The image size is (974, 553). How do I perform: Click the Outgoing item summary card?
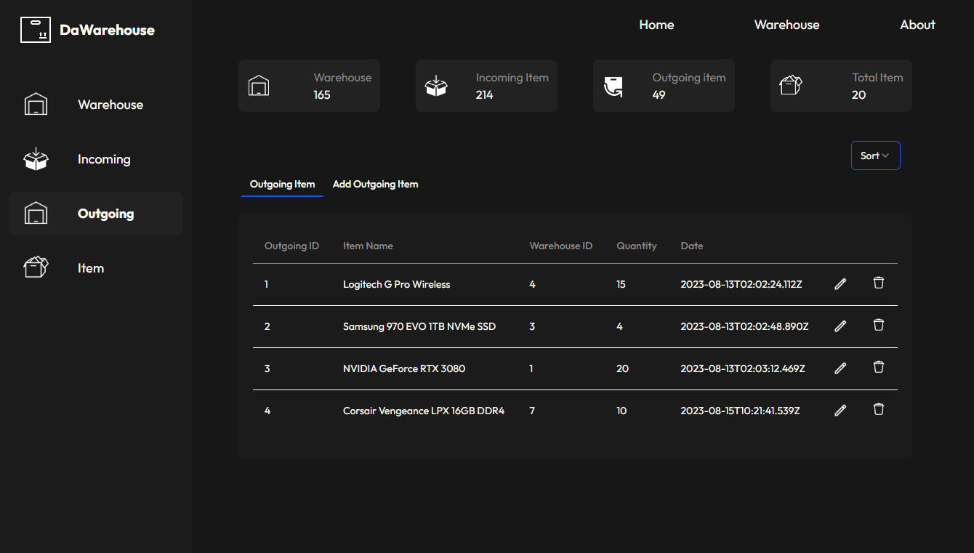[664, 86]
